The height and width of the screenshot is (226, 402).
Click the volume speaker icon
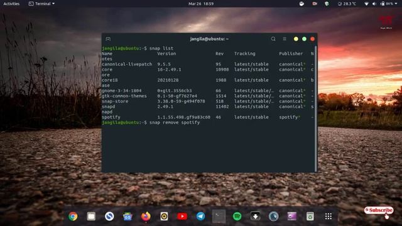point(374,4)
